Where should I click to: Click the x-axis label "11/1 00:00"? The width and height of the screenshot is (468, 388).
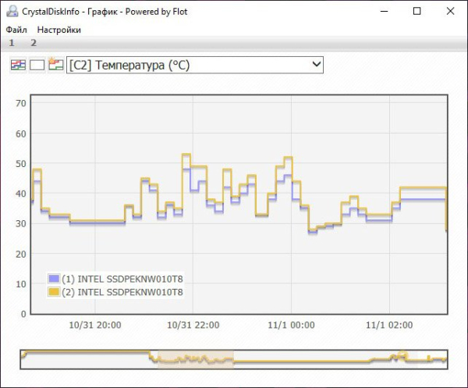pos(291,325)
